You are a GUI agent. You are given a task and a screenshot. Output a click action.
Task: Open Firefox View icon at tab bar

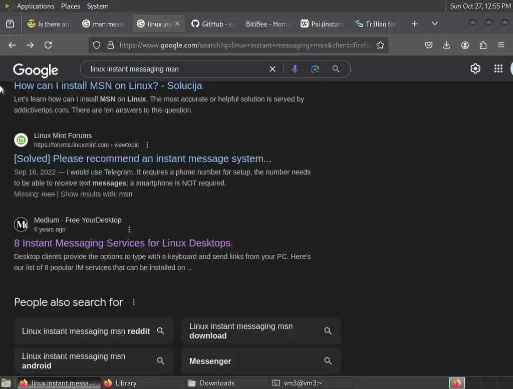click(x=10, y=24)
